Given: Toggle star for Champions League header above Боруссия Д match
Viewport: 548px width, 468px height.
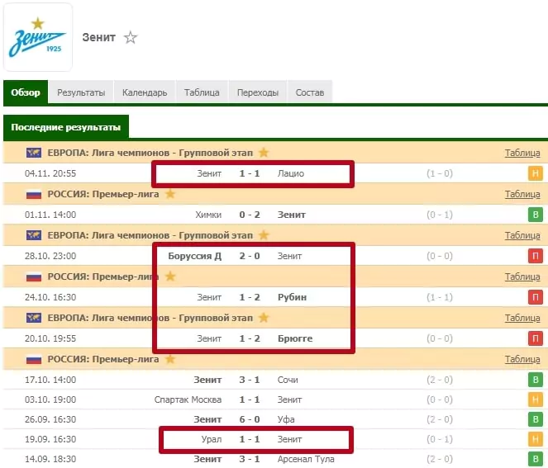Looking at the screenshot, I should (264, 235).
